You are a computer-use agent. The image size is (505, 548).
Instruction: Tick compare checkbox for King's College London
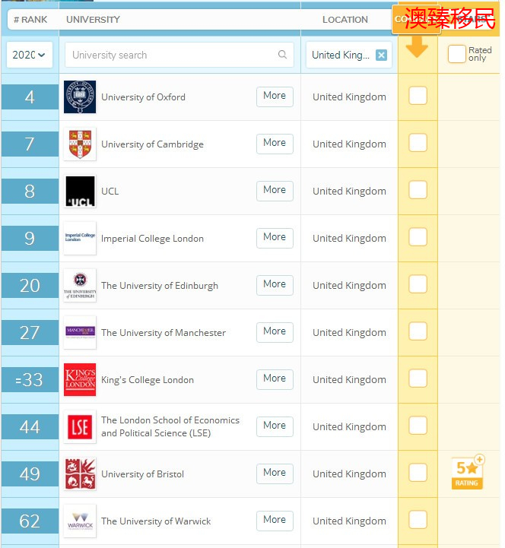418,379
